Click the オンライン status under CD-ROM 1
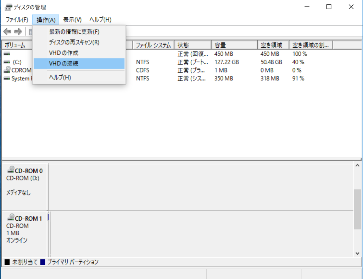 (x=17, y=241)
